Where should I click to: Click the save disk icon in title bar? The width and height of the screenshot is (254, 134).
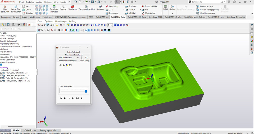93,2
